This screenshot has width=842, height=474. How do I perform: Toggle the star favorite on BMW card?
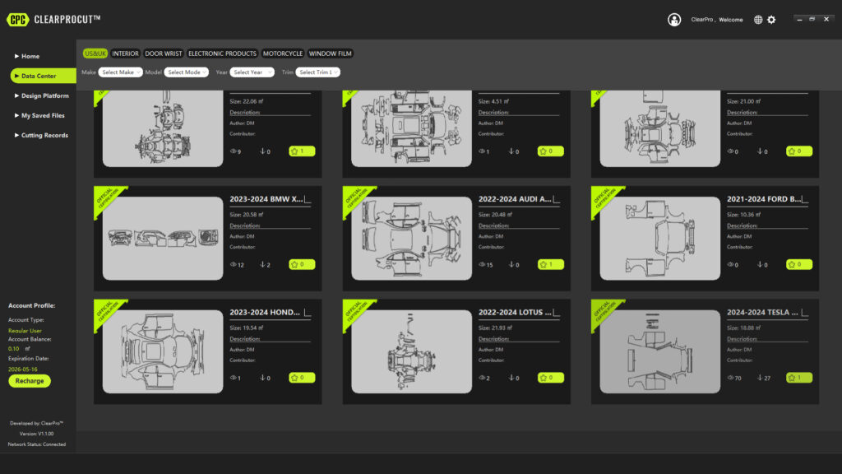point(302,264)
